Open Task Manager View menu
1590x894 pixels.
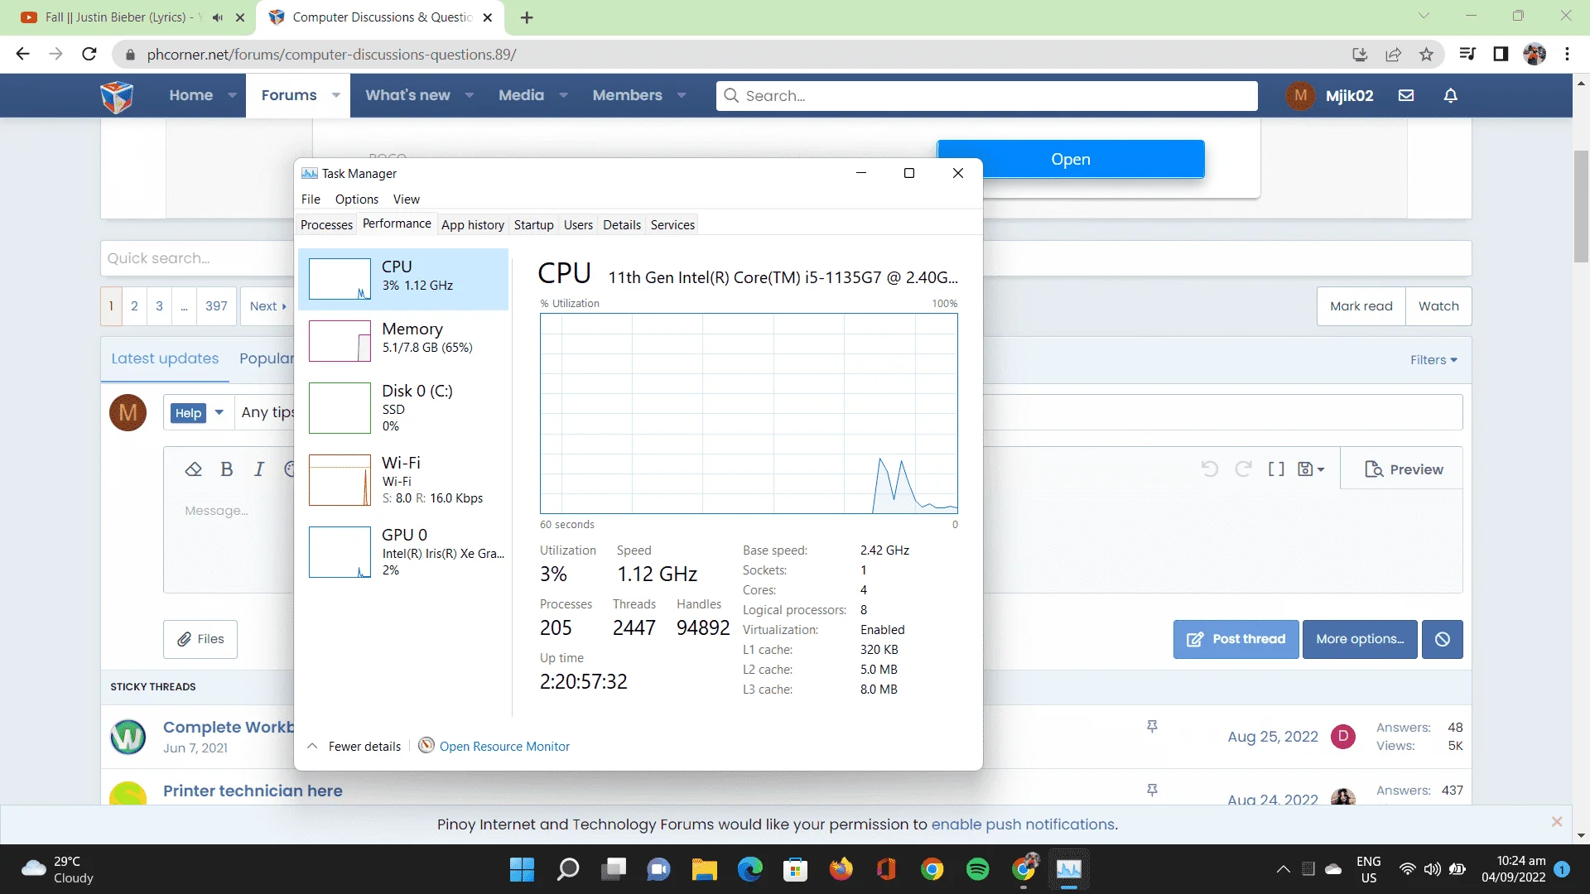point(406,199)
